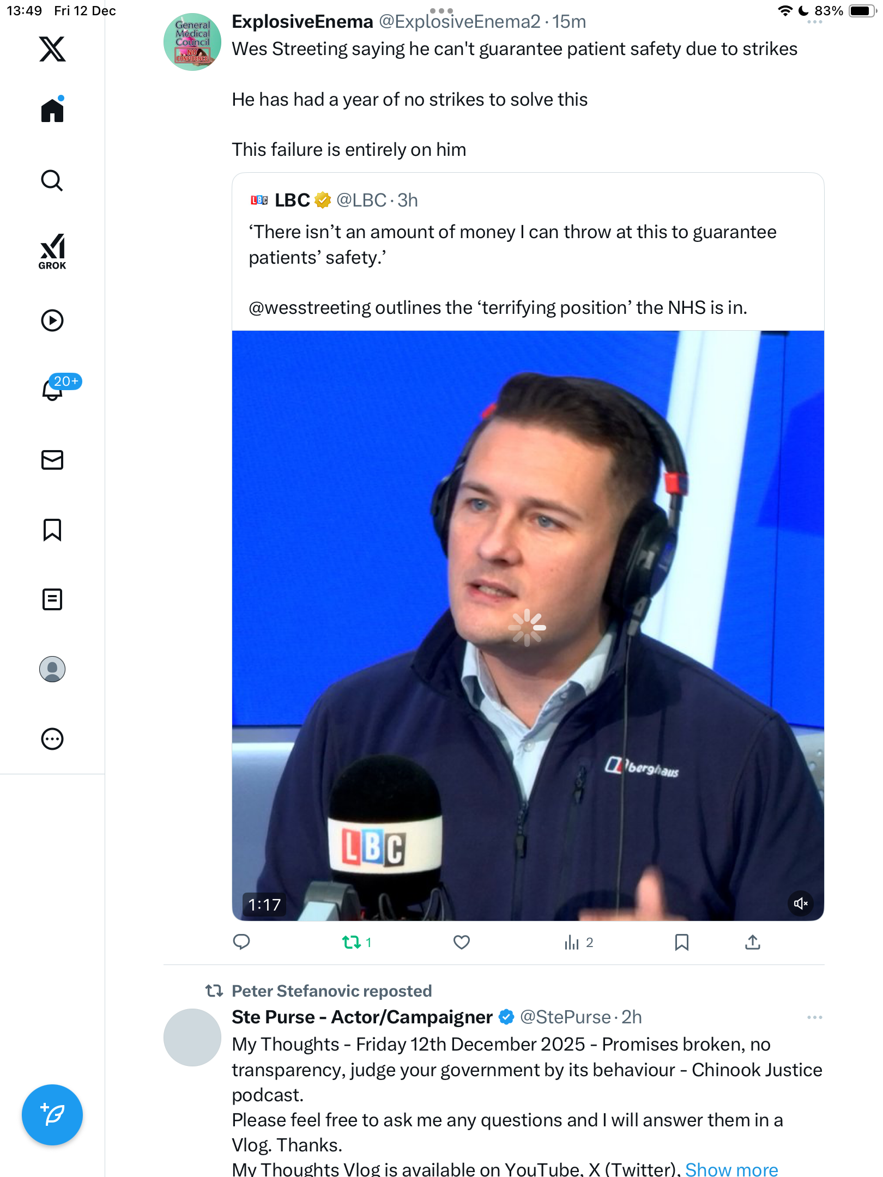Open your profile from the sidebar
This screenshot has width=883, height=1177.
coord(52,669)
